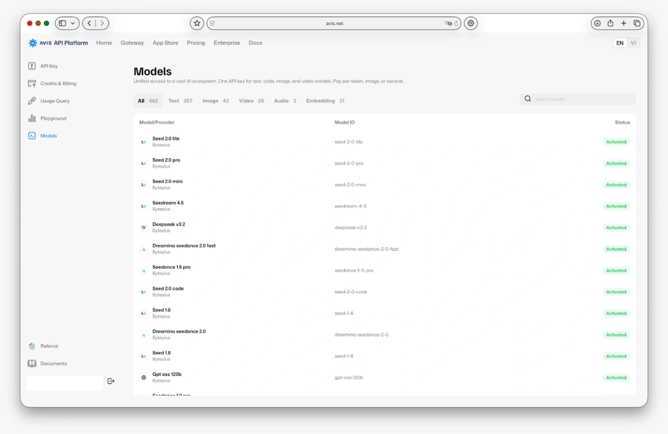Open the Gateway nav link
The height and width of the screenshot is (434, 668).
pyautogui.click(x=132, y=43)
